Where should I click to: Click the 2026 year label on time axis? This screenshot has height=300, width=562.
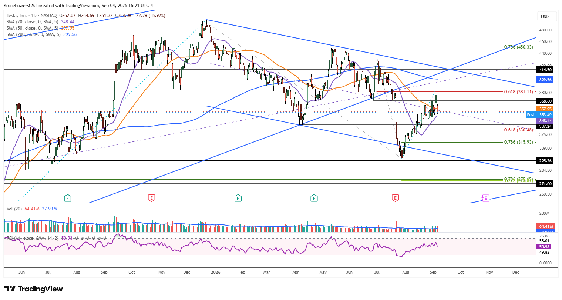point(215,272)
